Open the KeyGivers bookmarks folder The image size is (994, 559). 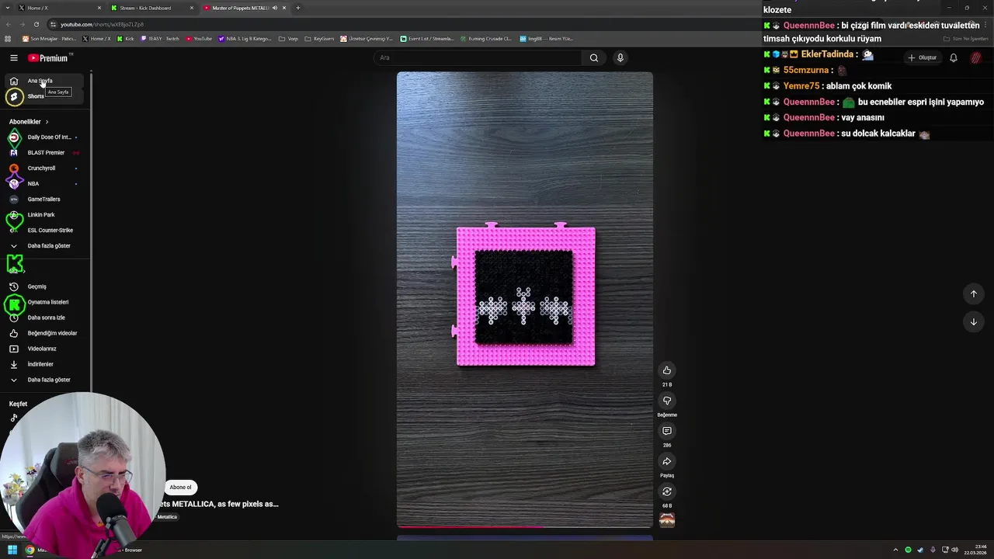coord(319,39)
